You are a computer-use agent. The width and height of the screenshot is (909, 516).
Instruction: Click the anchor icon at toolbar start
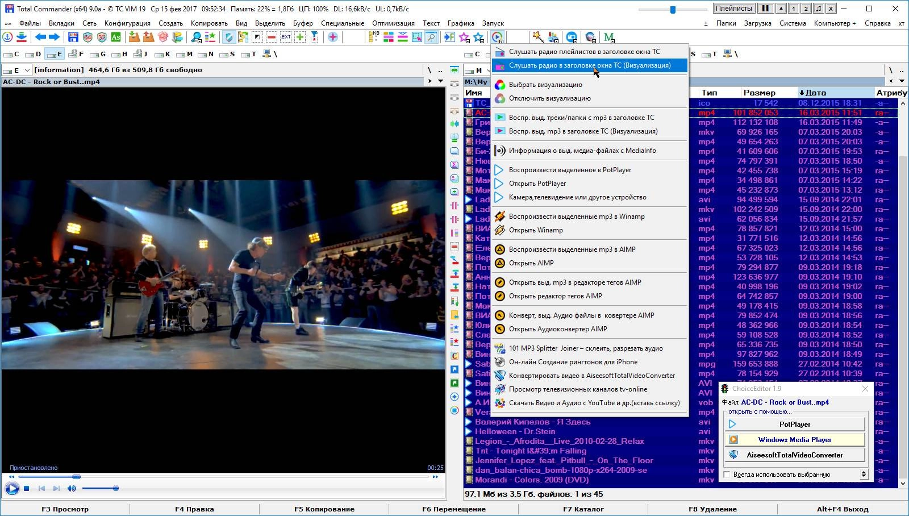point(7,37)
